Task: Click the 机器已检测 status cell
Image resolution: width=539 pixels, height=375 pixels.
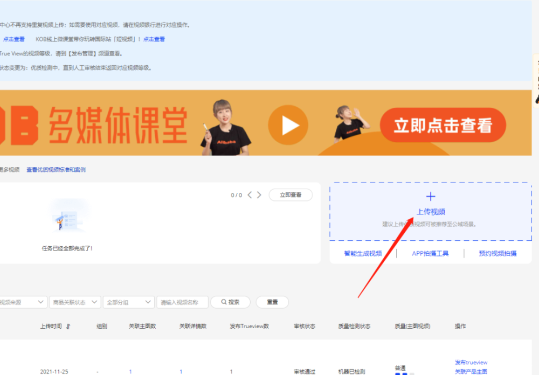Action: [x=351, y=372]
